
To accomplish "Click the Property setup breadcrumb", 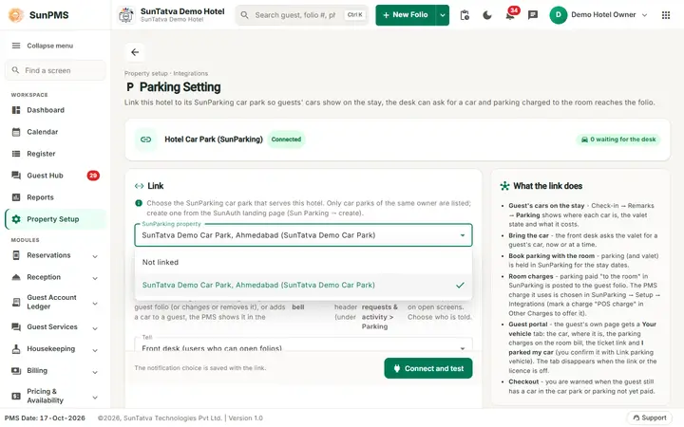I will (x=145, y=73).
